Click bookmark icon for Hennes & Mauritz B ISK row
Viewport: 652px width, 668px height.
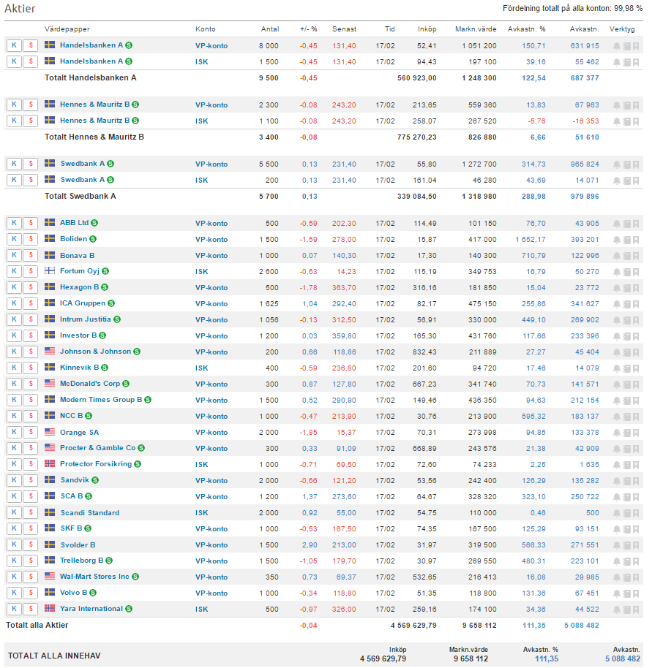point(636,121)
